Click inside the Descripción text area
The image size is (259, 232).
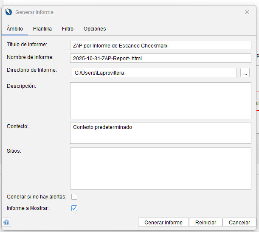pyautogui.click(x=160, y=101)
